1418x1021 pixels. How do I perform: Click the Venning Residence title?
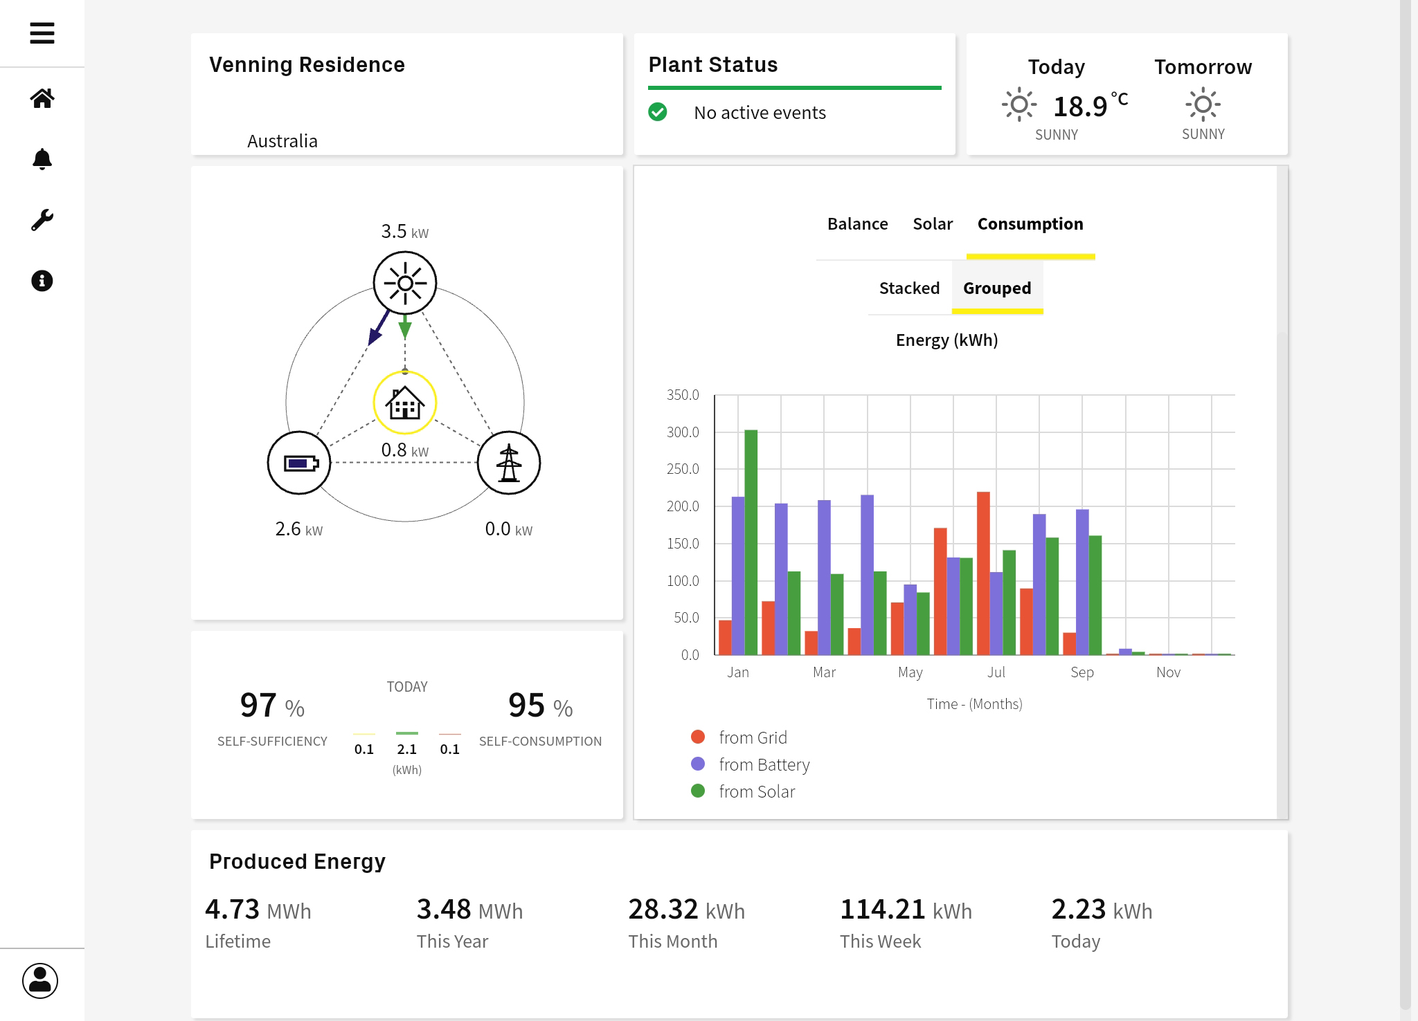coord(307,64)
